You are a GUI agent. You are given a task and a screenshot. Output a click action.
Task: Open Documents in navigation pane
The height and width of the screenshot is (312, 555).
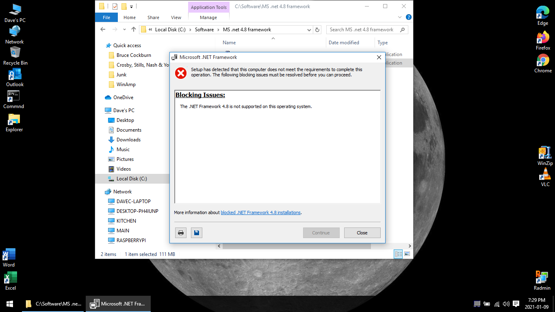coord(129,130)
